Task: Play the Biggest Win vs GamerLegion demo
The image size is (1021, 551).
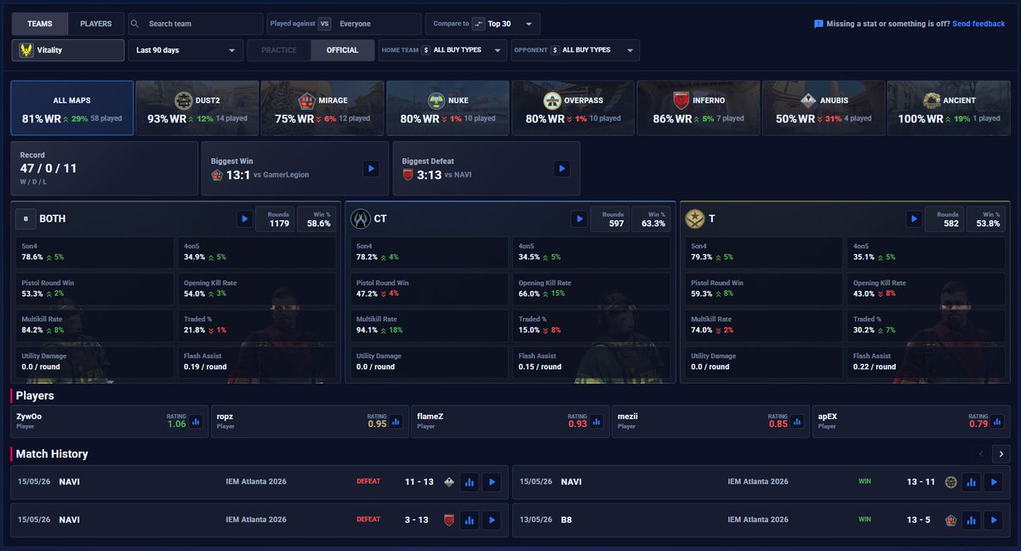Action: (x=371, y=169)
